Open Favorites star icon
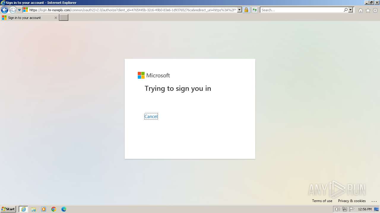This screenshot has width=380, height=213. pyautogui.click(x=368, y=10)
